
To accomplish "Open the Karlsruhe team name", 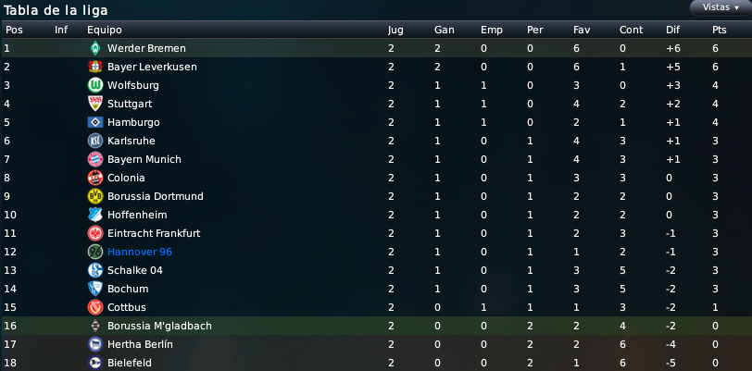I will 131,141.
